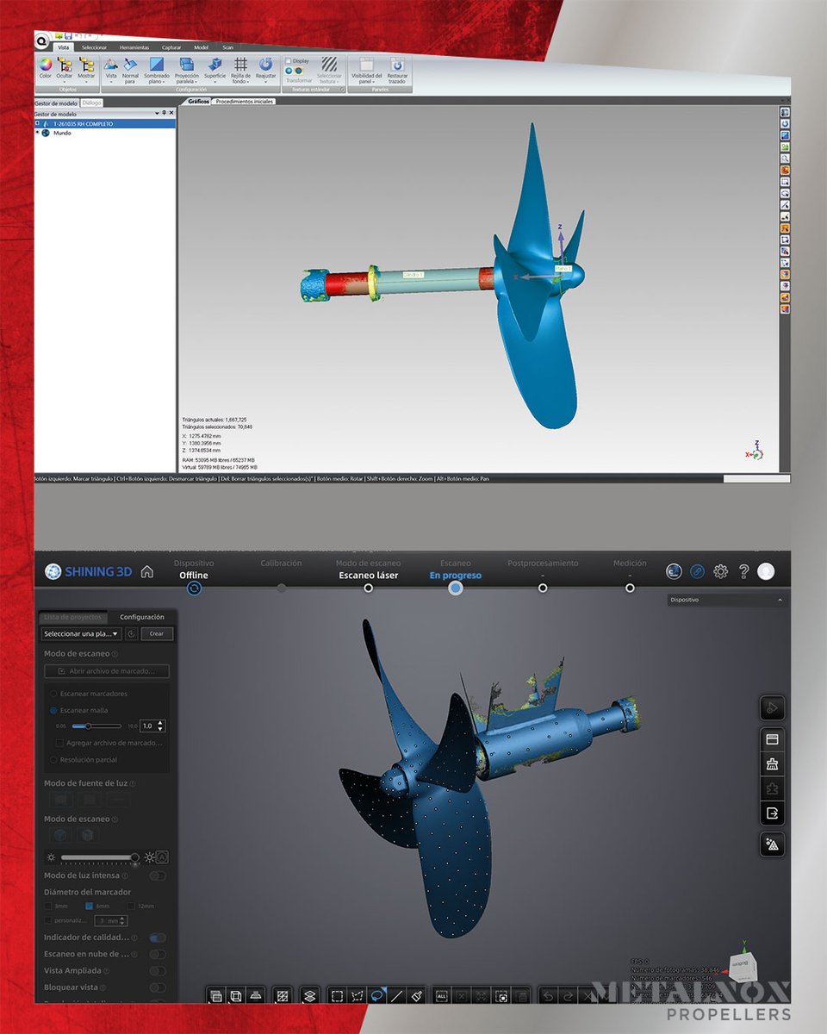Switch to the Configuración tab
The height and width of the screenshot is (1034, 827).
(x=141, y=617)
